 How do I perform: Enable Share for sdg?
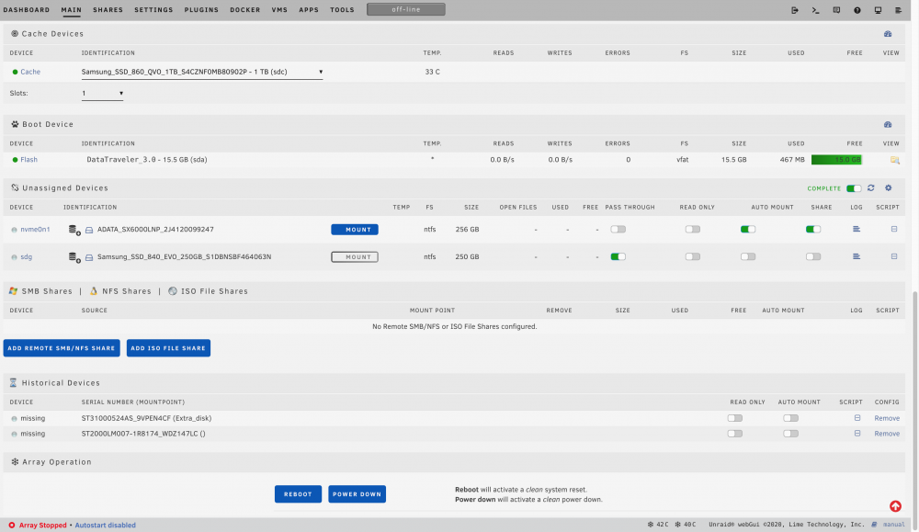[x=812, y=256]
